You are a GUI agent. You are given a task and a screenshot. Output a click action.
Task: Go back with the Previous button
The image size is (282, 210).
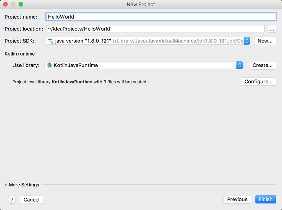(237, 199)
